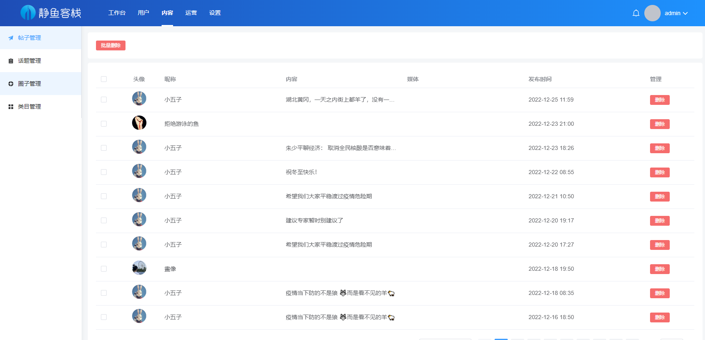The height and width of the screenshot is (340, 705).
Task: Click the clipboard icon beside 话题管理
Action: pyautogui.click(x=11, y=61)
